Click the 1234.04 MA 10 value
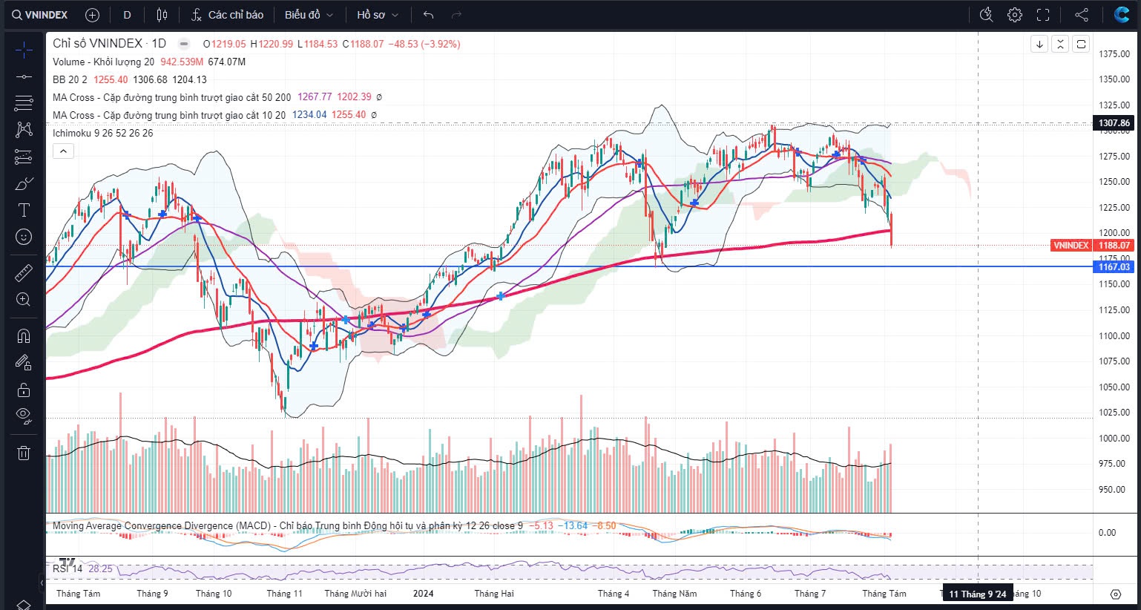Image resolution: width=1141 pixels, height=610 pixels. coord(309,115)
